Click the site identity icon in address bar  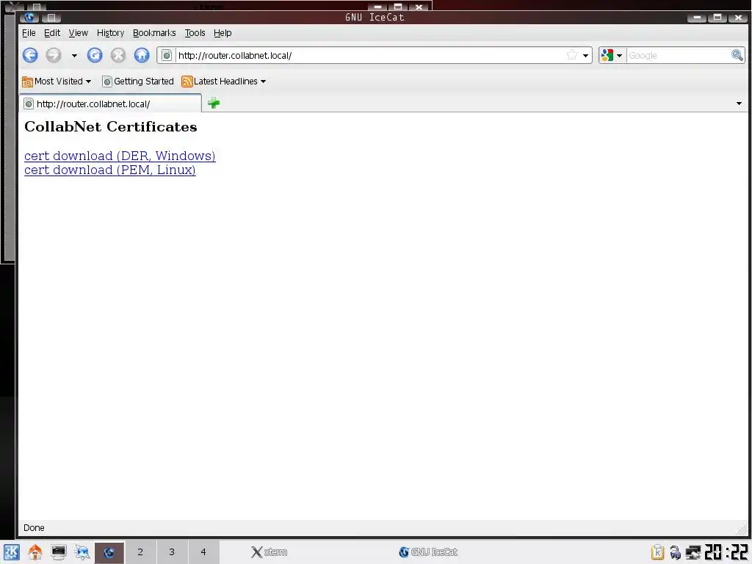click(x=167, y=56)
